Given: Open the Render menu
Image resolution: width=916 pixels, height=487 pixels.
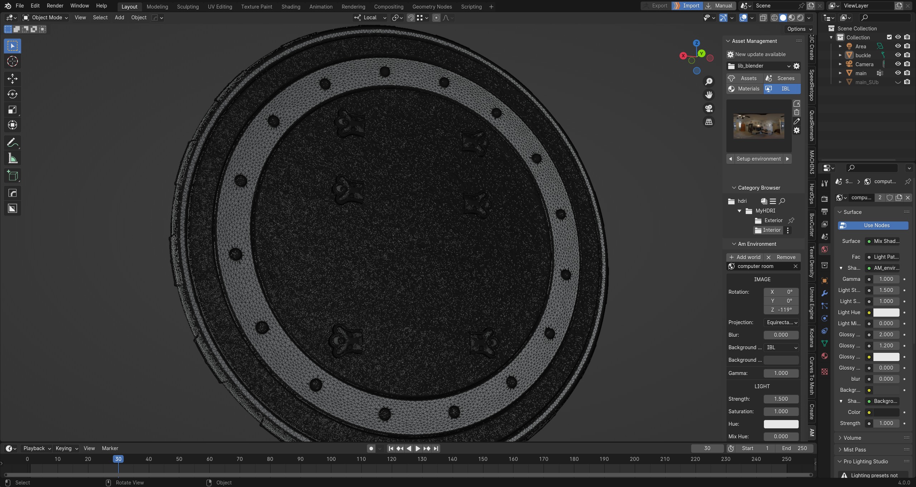Looking at the screenshot, I should (x=55, y=6).
